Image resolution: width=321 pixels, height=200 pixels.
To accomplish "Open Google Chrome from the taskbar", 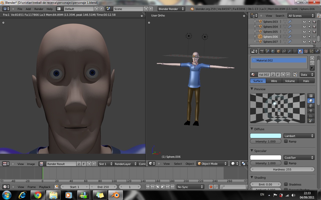I will [38, 195].
